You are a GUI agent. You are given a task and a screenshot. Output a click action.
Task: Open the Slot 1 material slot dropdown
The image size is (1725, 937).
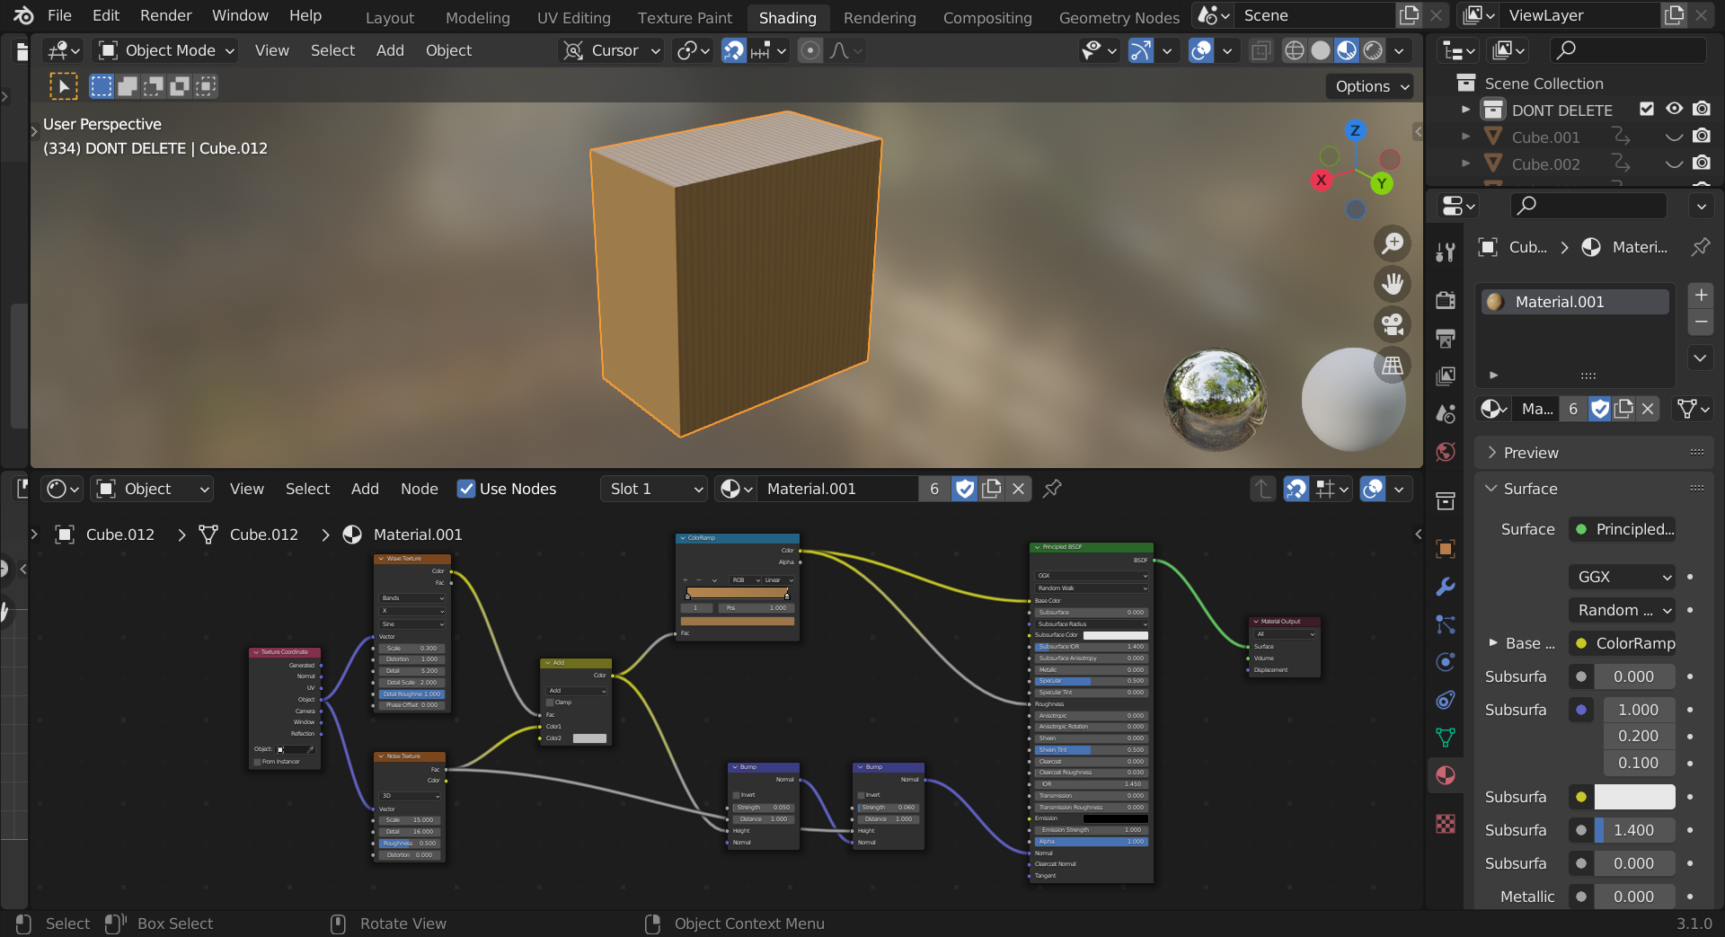pos(653,489)
